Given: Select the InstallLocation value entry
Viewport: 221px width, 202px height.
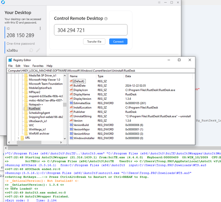Looking at the screenshot, I should [x=83, y=107].
